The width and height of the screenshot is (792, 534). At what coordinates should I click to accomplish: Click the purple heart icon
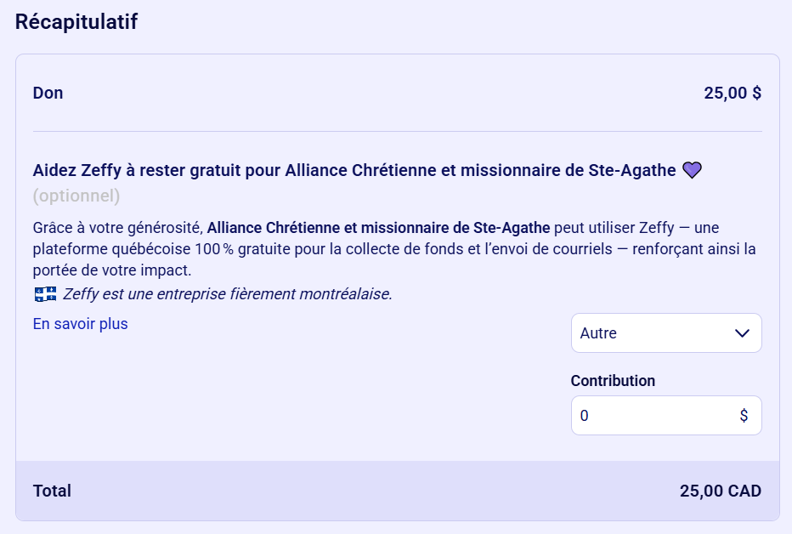(693, 170)
